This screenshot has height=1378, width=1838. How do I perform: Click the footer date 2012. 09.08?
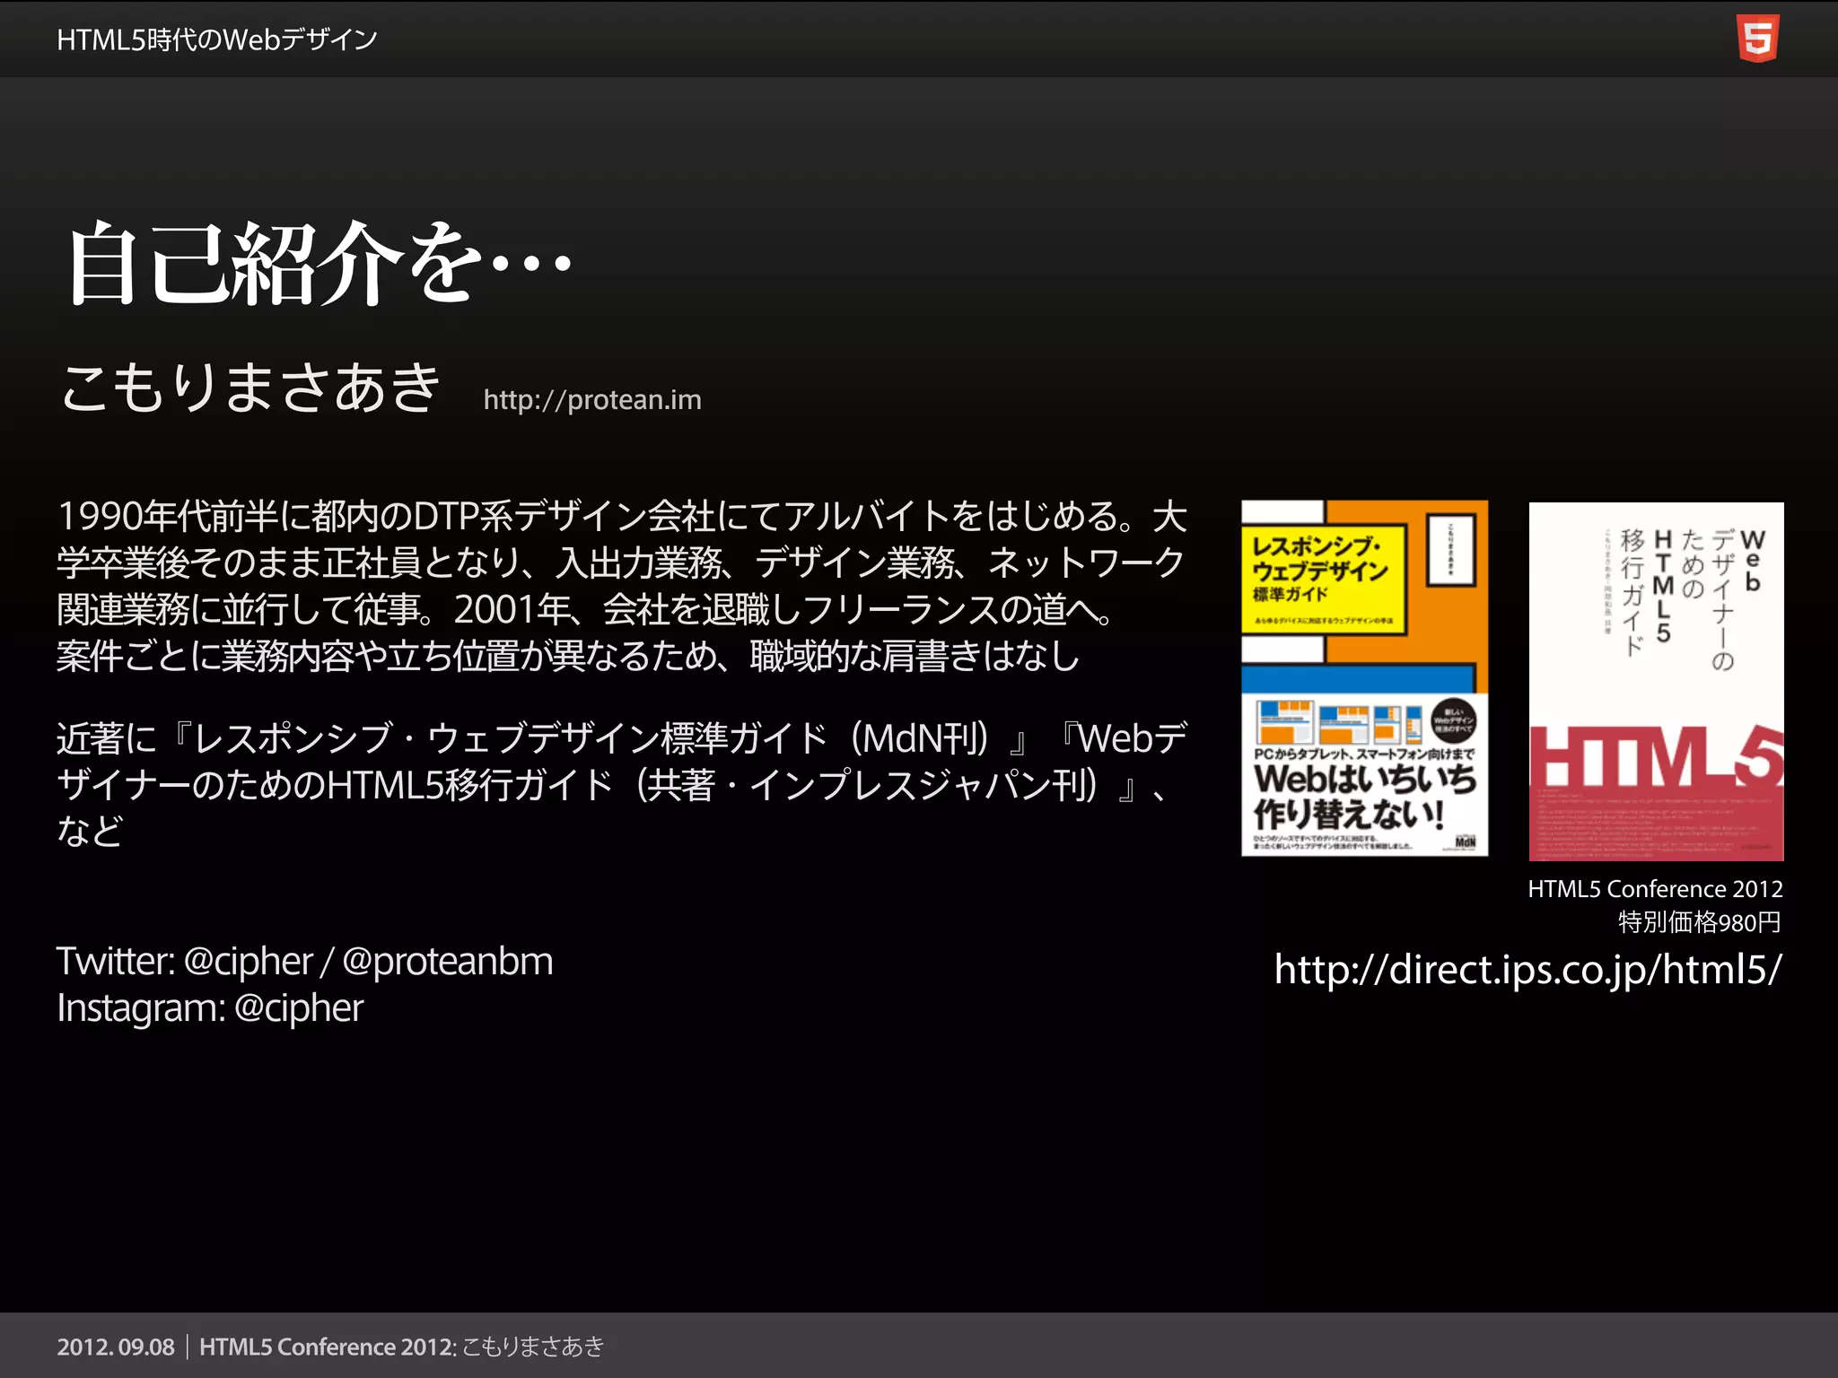coord(116,1347)
